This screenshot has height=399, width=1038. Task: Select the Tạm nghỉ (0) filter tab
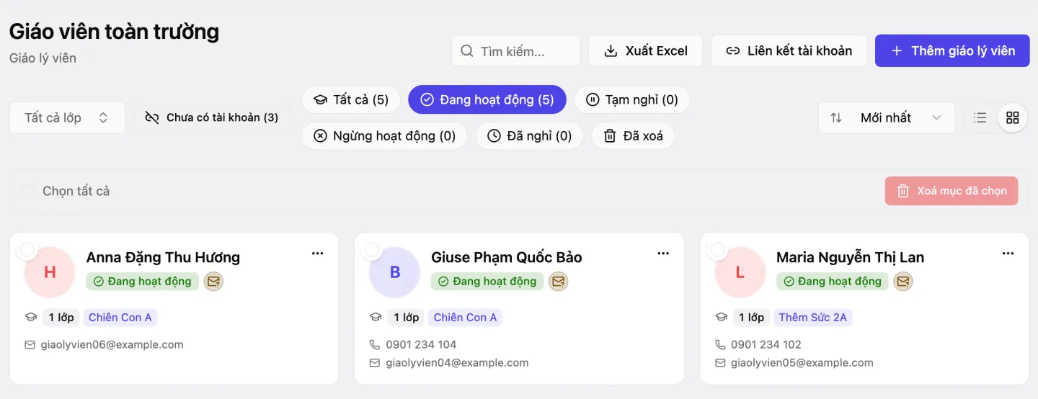tap(632, 99)
